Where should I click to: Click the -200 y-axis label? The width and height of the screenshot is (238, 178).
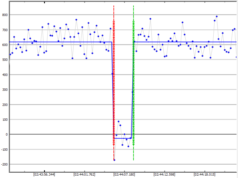point(4,164)
